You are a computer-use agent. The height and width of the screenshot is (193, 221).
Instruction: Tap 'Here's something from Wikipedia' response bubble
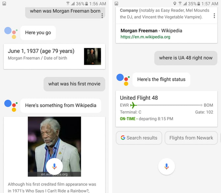tap(61, 105)
